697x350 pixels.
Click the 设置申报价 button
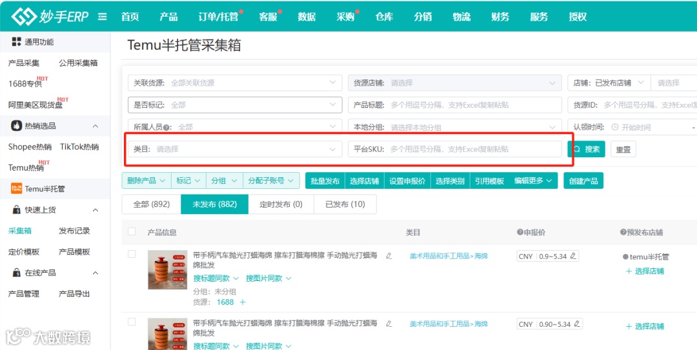407,180
